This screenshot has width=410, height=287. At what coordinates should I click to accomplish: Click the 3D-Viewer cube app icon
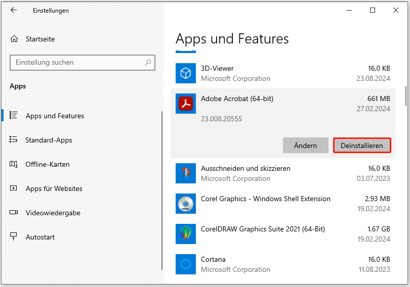click(185, 73)
